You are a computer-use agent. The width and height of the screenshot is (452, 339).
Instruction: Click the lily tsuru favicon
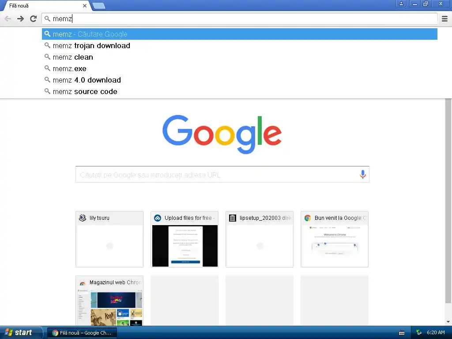(83, 218)
